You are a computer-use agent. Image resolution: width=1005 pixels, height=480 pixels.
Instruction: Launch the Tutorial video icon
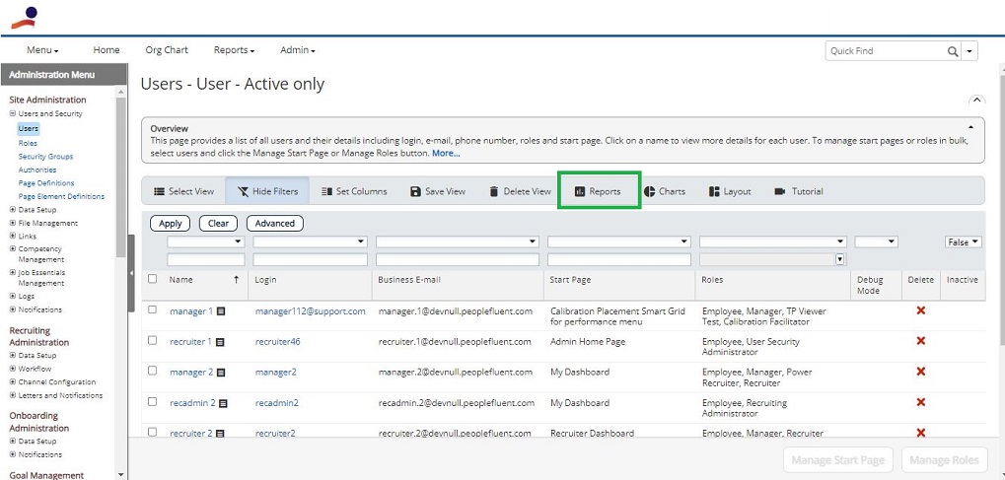(780, 191)
